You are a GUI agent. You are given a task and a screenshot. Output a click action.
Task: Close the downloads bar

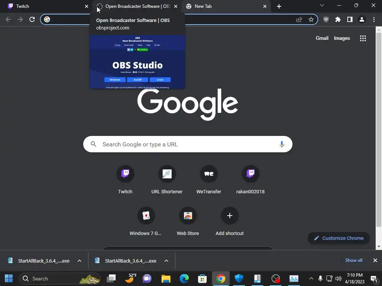tap(375, 260)
